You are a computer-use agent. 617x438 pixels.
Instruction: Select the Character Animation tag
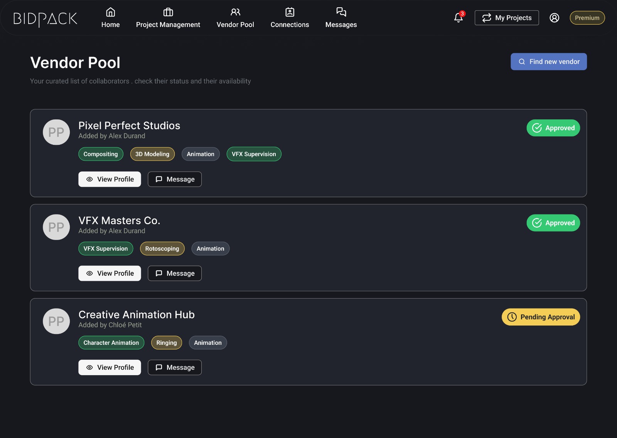[111, 343]
